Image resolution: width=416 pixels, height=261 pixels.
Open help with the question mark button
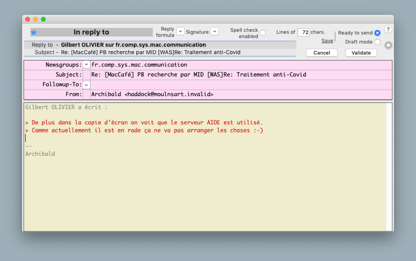pos(388,30)
